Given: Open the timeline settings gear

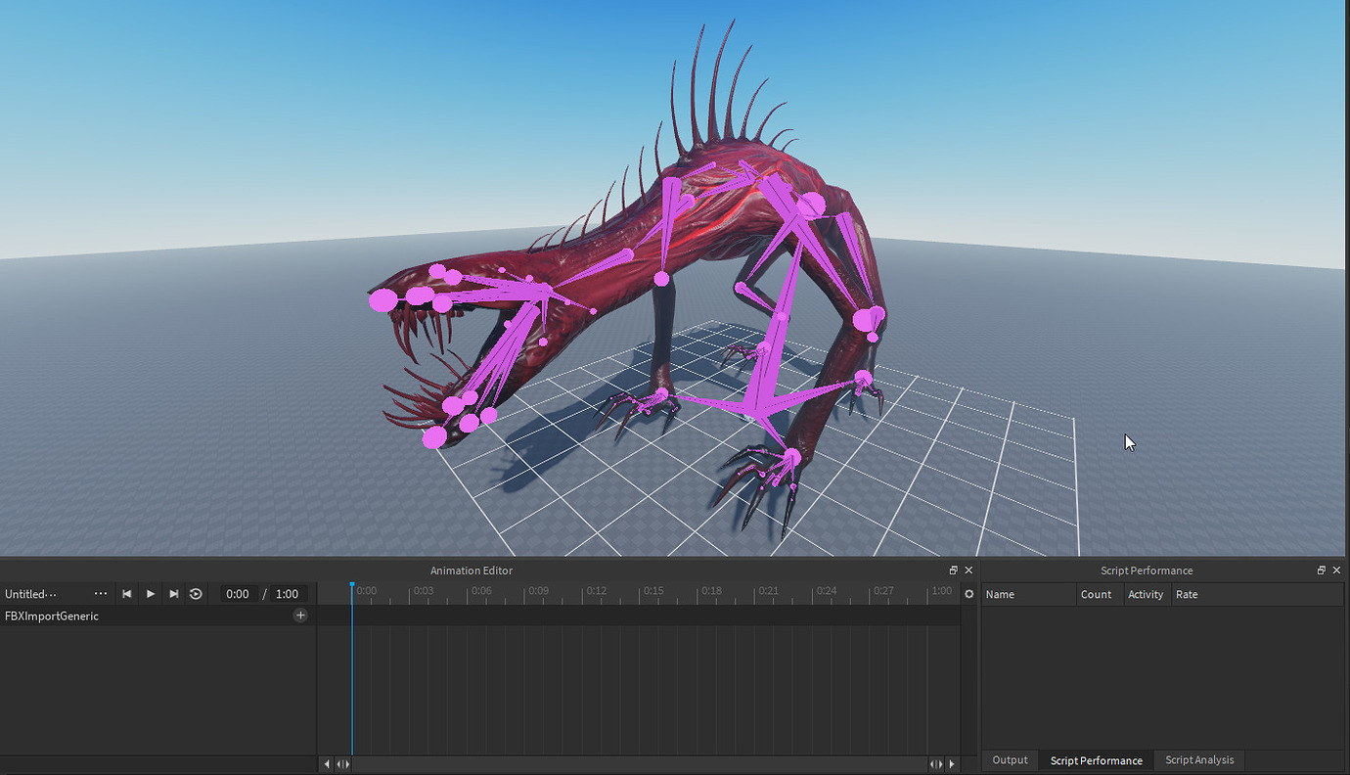Looking at the screenshot, I should (x=968, y=594).
